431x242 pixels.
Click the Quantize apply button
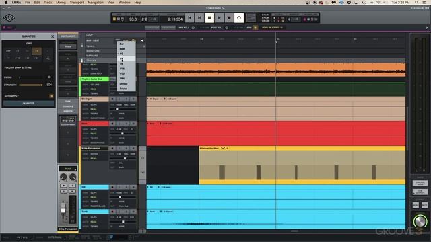click(28, 104)
